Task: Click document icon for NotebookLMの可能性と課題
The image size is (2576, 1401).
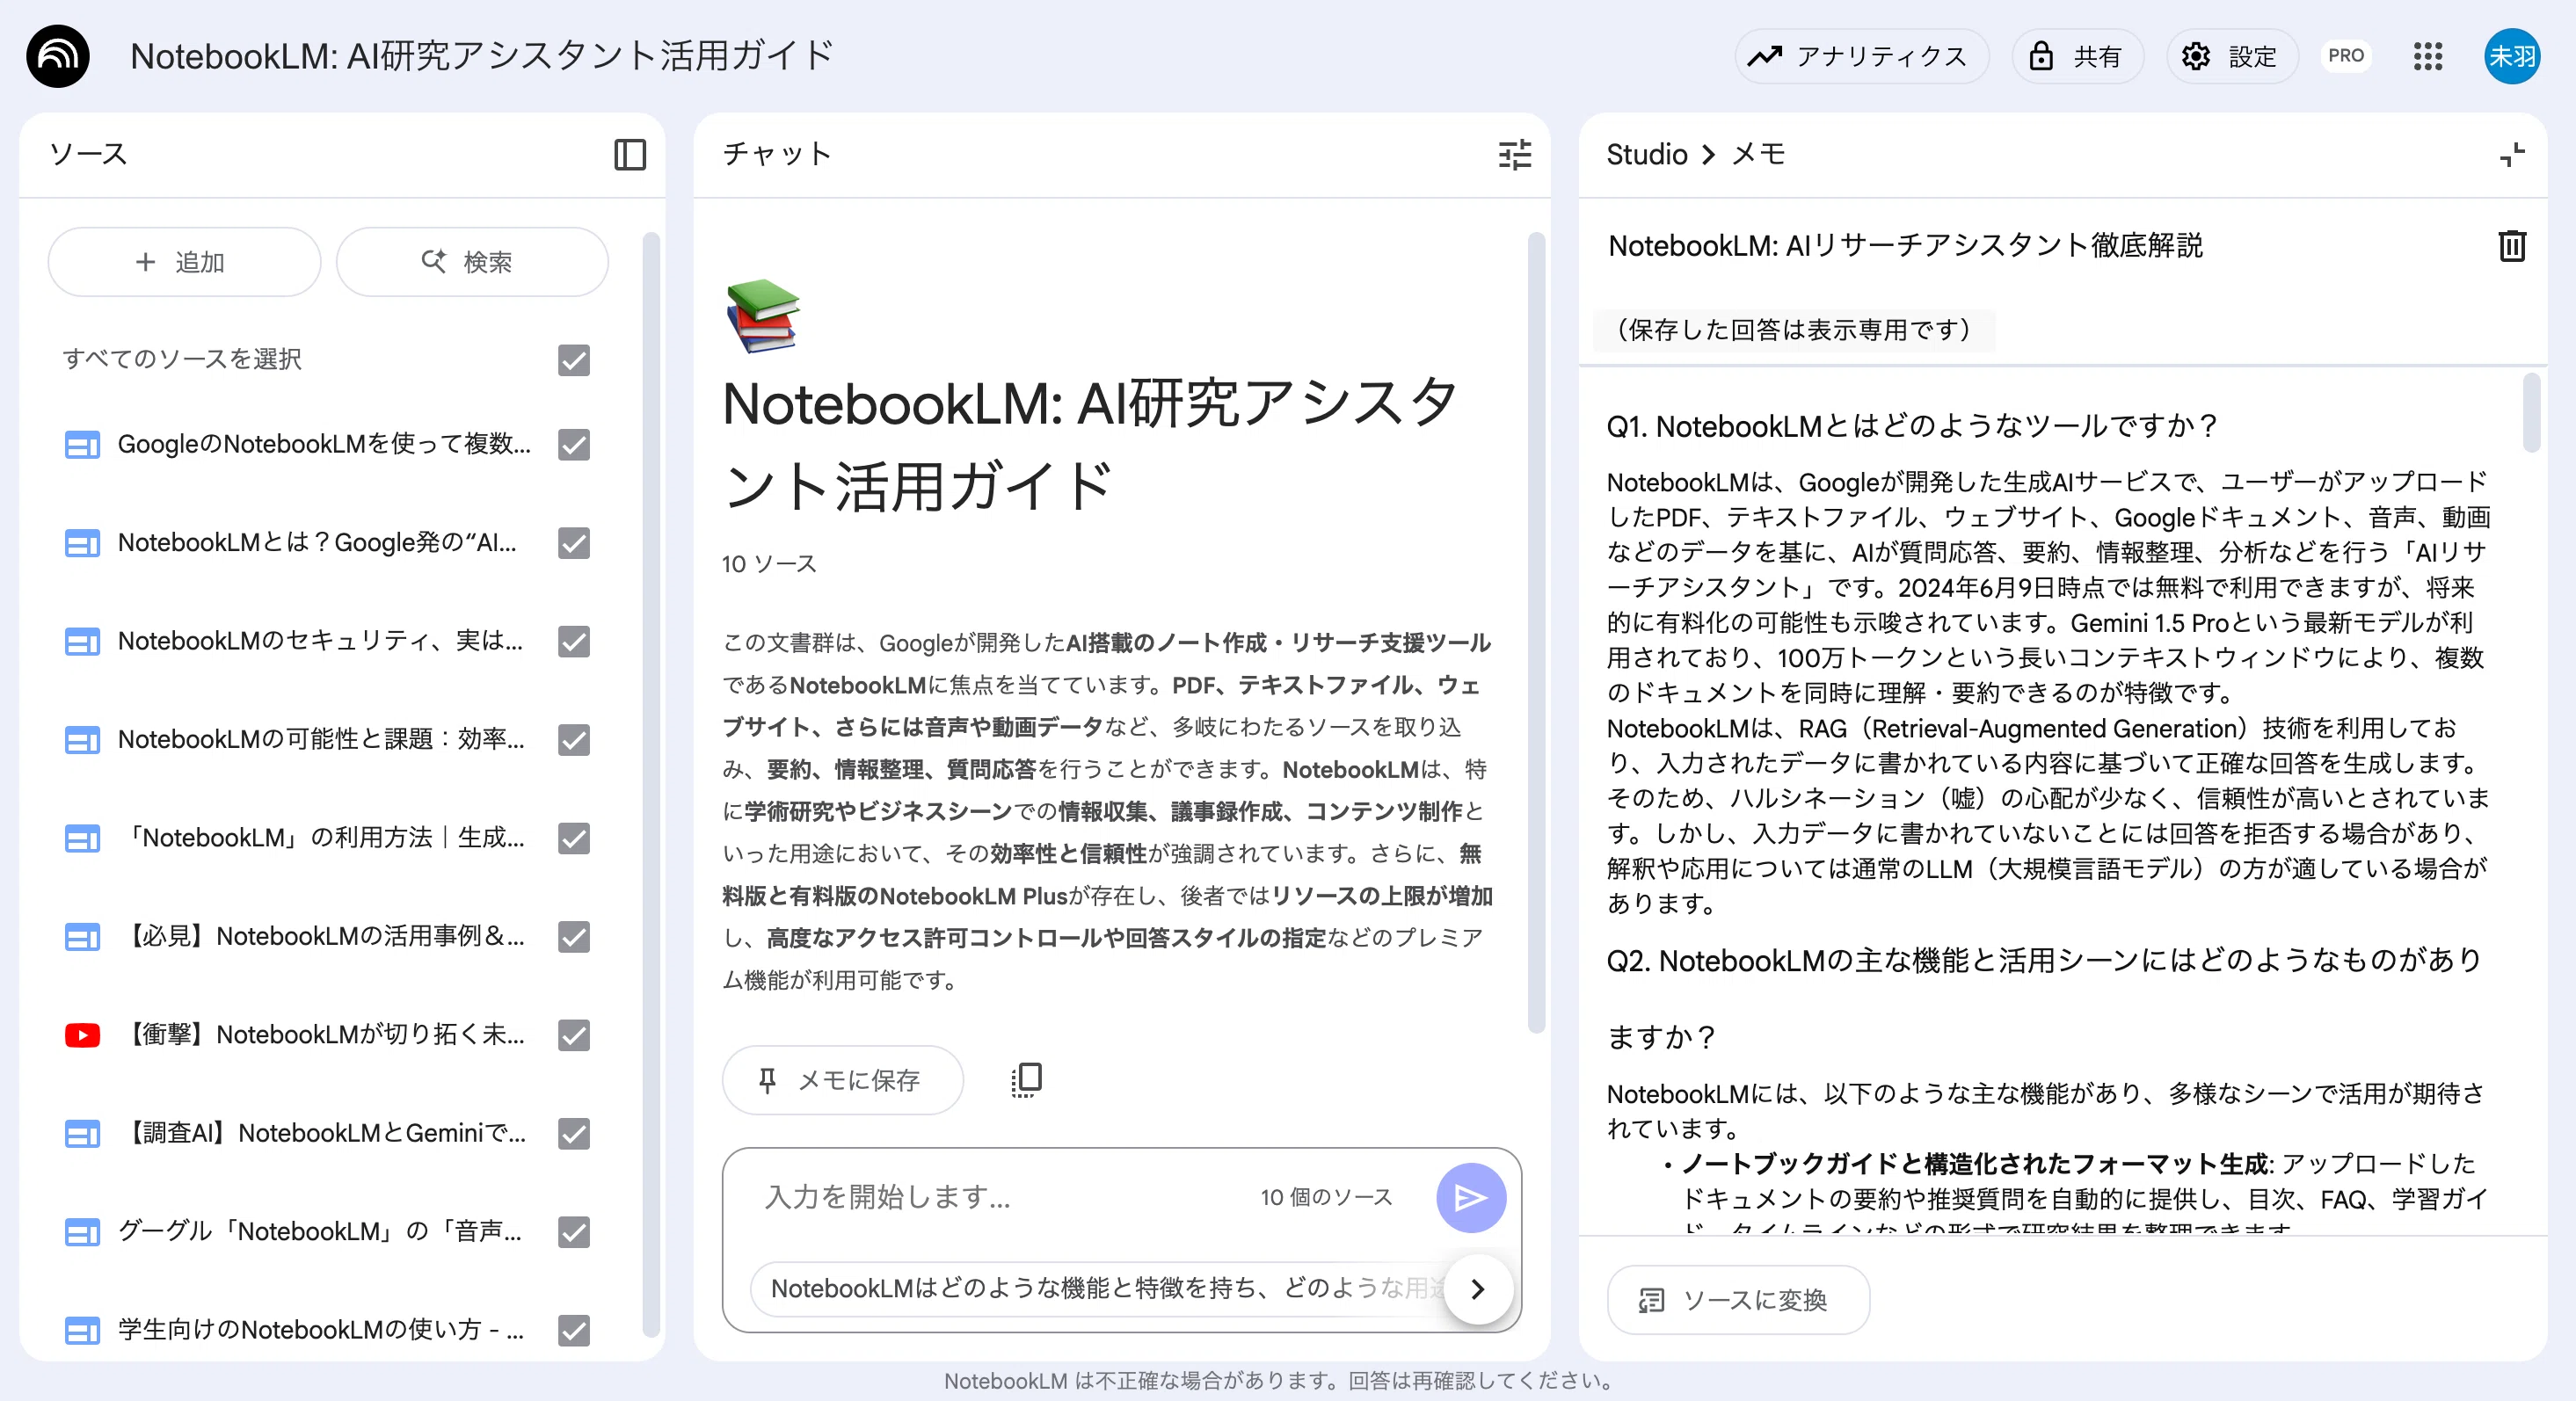Action: coord(82,740)
